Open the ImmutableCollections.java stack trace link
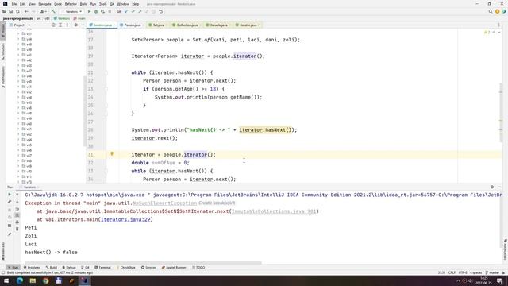Viewport: 508px width, 286px height. click(x=274, y=211)
